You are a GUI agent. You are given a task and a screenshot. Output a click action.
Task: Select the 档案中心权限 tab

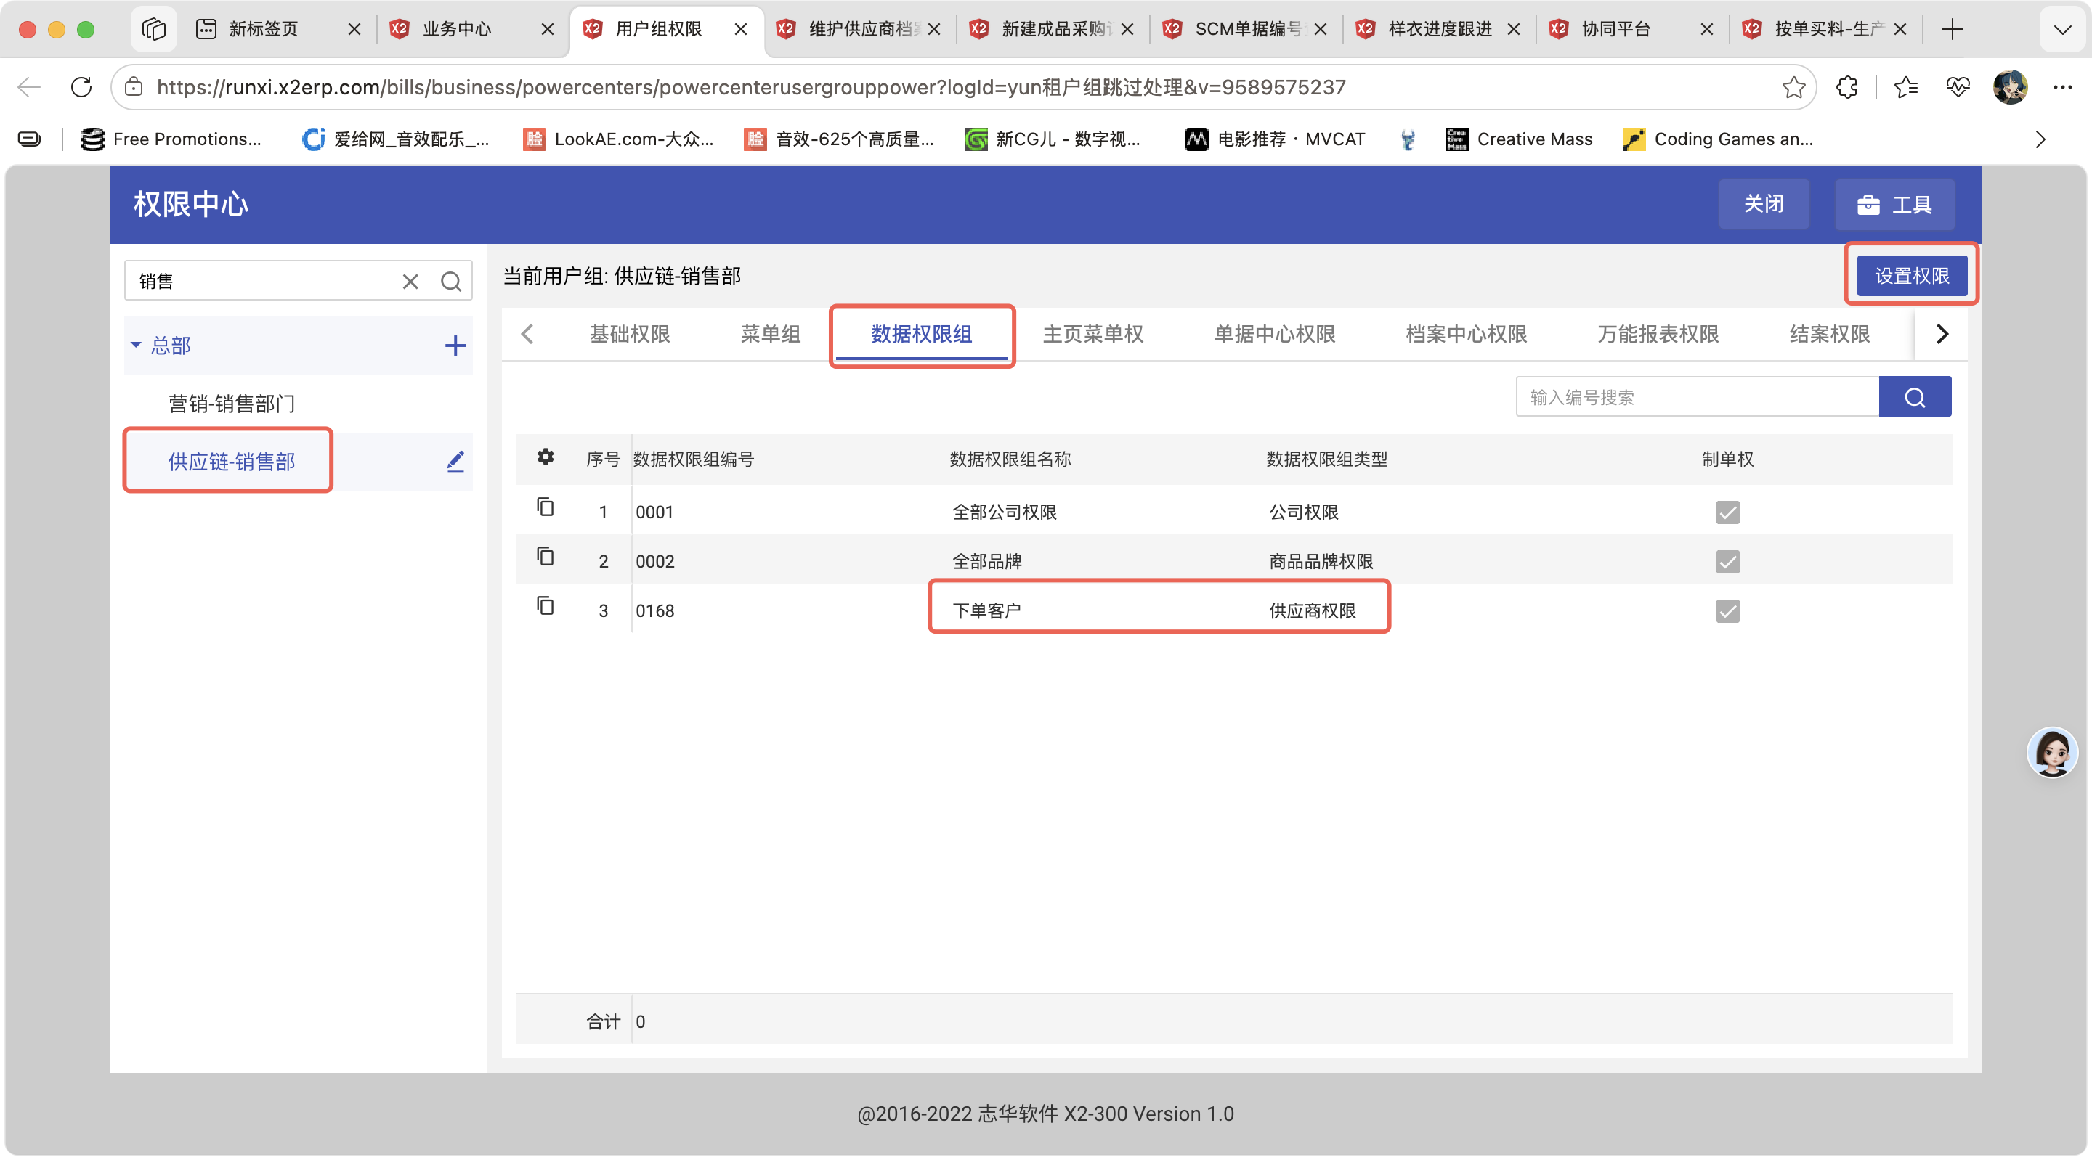click(1466, 335)
